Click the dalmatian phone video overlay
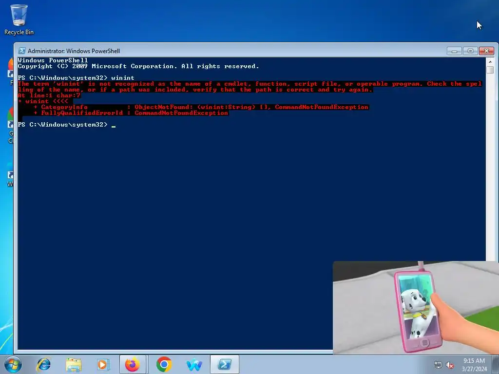Viewport: 499px width, 374px height. (416, 308)
